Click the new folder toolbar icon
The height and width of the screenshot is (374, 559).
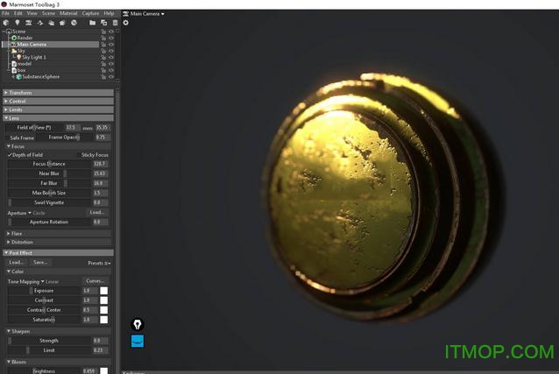(92, 23)
